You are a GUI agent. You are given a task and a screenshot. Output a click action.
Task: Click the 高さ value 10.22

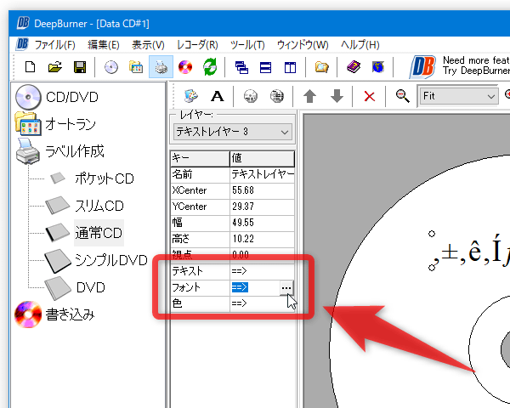click(x=262, y=239)
